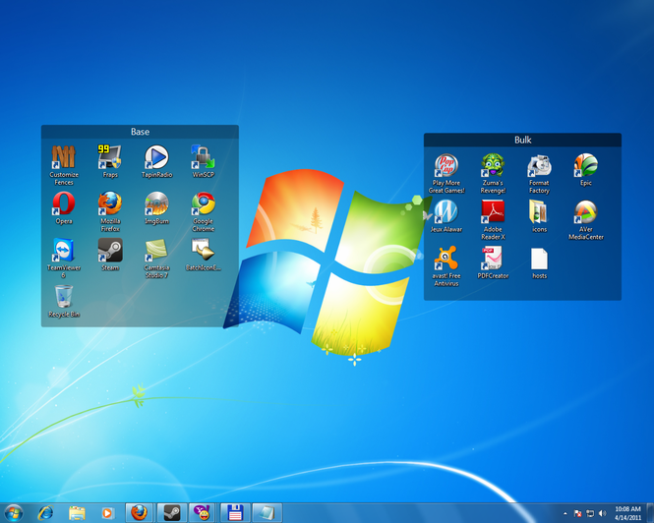Screen dimensions: 654x523
Task: Open TapinRadio shortcut
Action: pos(156,162)
